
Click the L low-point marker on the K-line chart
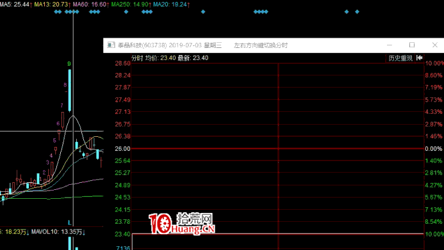click(69, 223)
